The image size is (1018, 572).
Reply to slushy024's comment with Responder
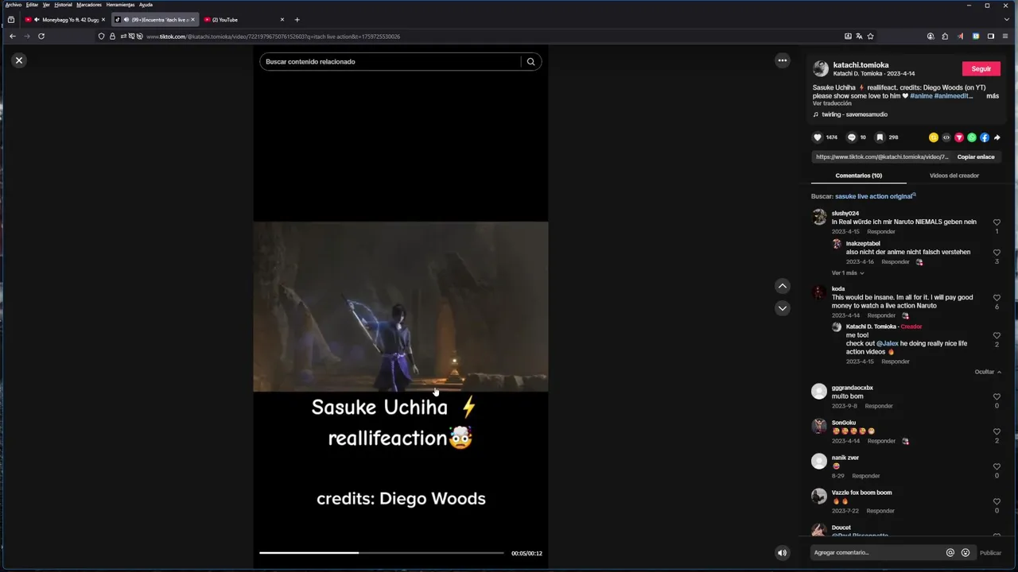tap(881, 232)
